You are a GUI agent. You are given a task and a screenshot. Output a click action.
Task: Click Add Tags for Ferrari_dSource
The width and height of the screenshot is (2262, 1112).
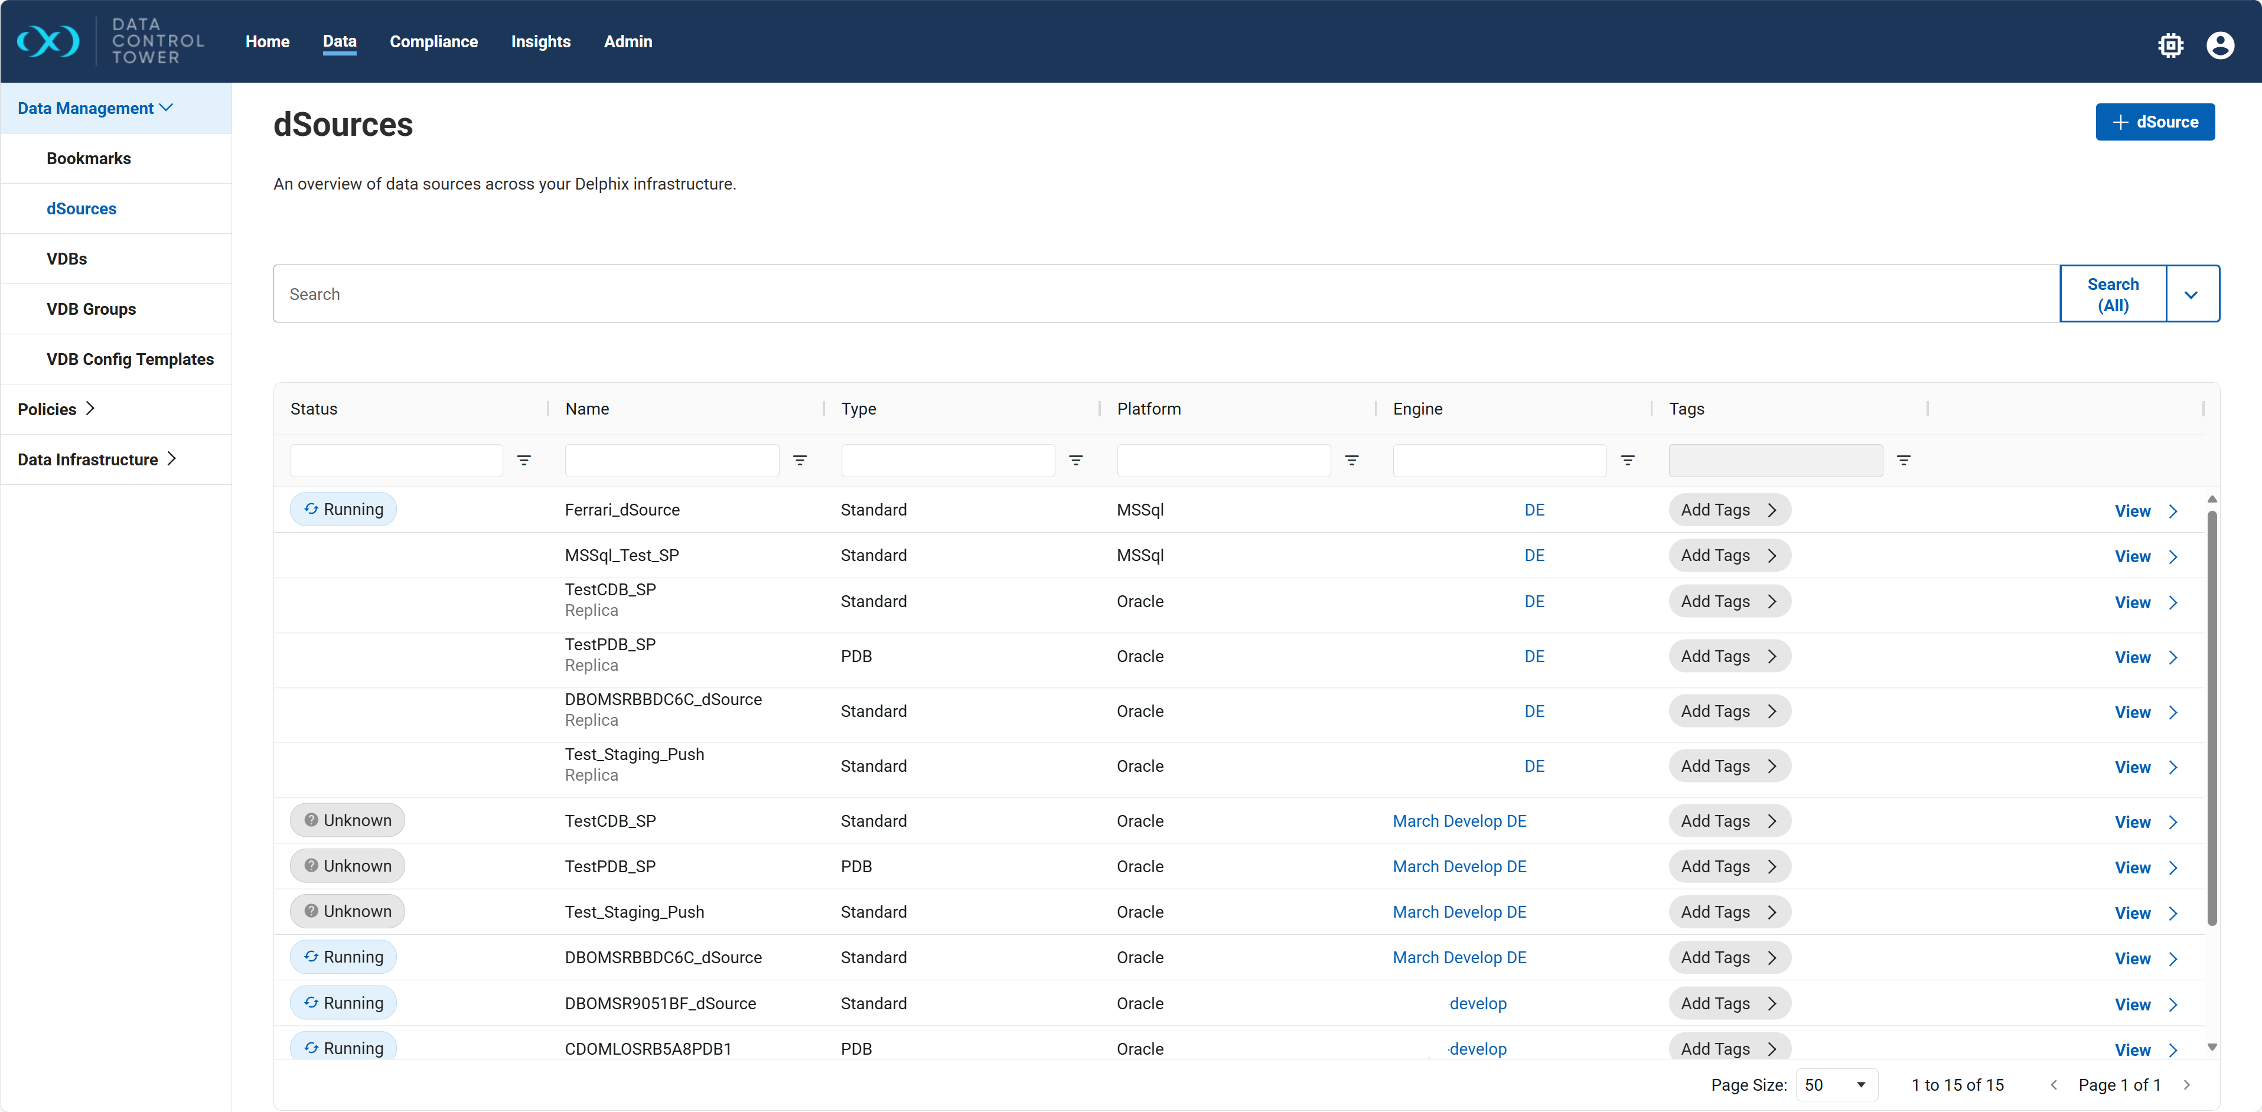[1728, 510]
